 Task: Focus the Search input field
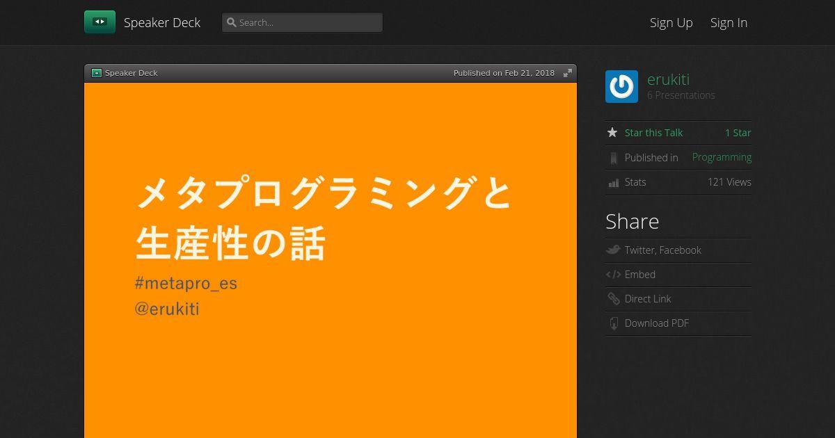click(x=302, y=22)
